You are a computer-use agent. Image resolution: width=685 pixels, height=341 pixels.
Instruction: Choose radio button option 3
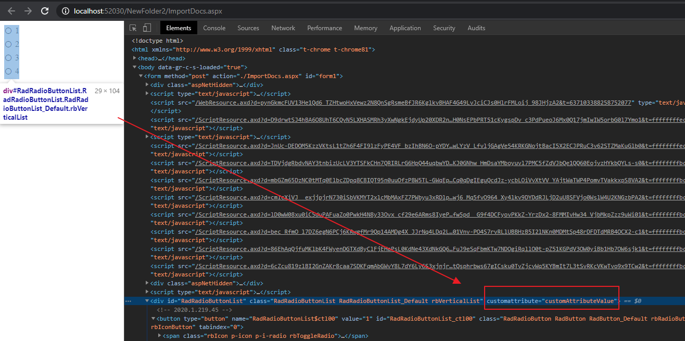[x=9, y=58]
